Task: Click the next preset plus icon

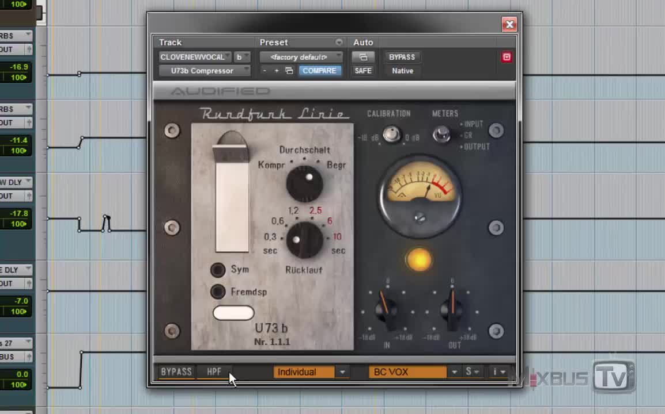Action: pos(277,71)
